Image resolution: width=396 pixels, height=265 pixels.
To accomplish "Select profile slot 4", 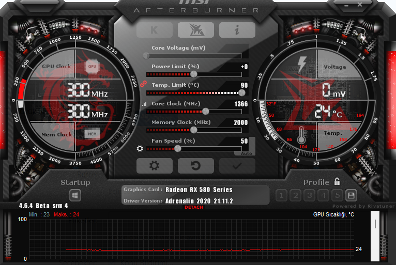I will 324,195.
